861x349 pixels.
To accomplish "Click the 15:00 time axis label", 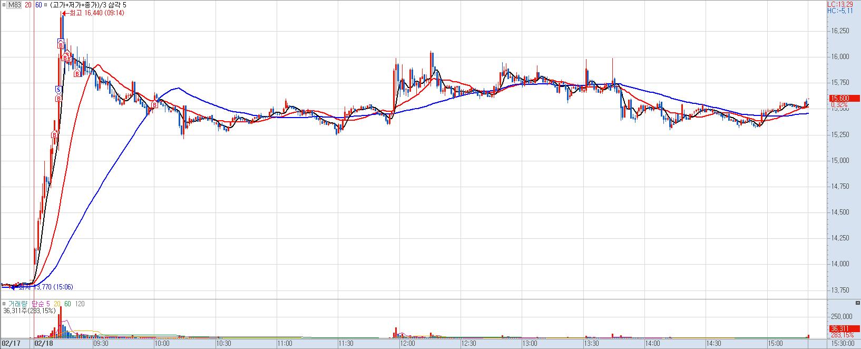I will (x=776, y=343).
